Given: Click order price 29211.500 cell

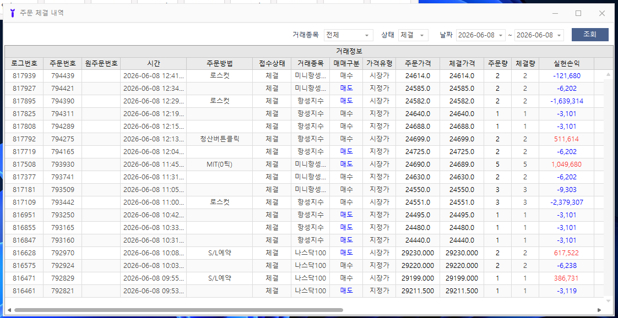Looking at the screenshot, I should 418,291.
